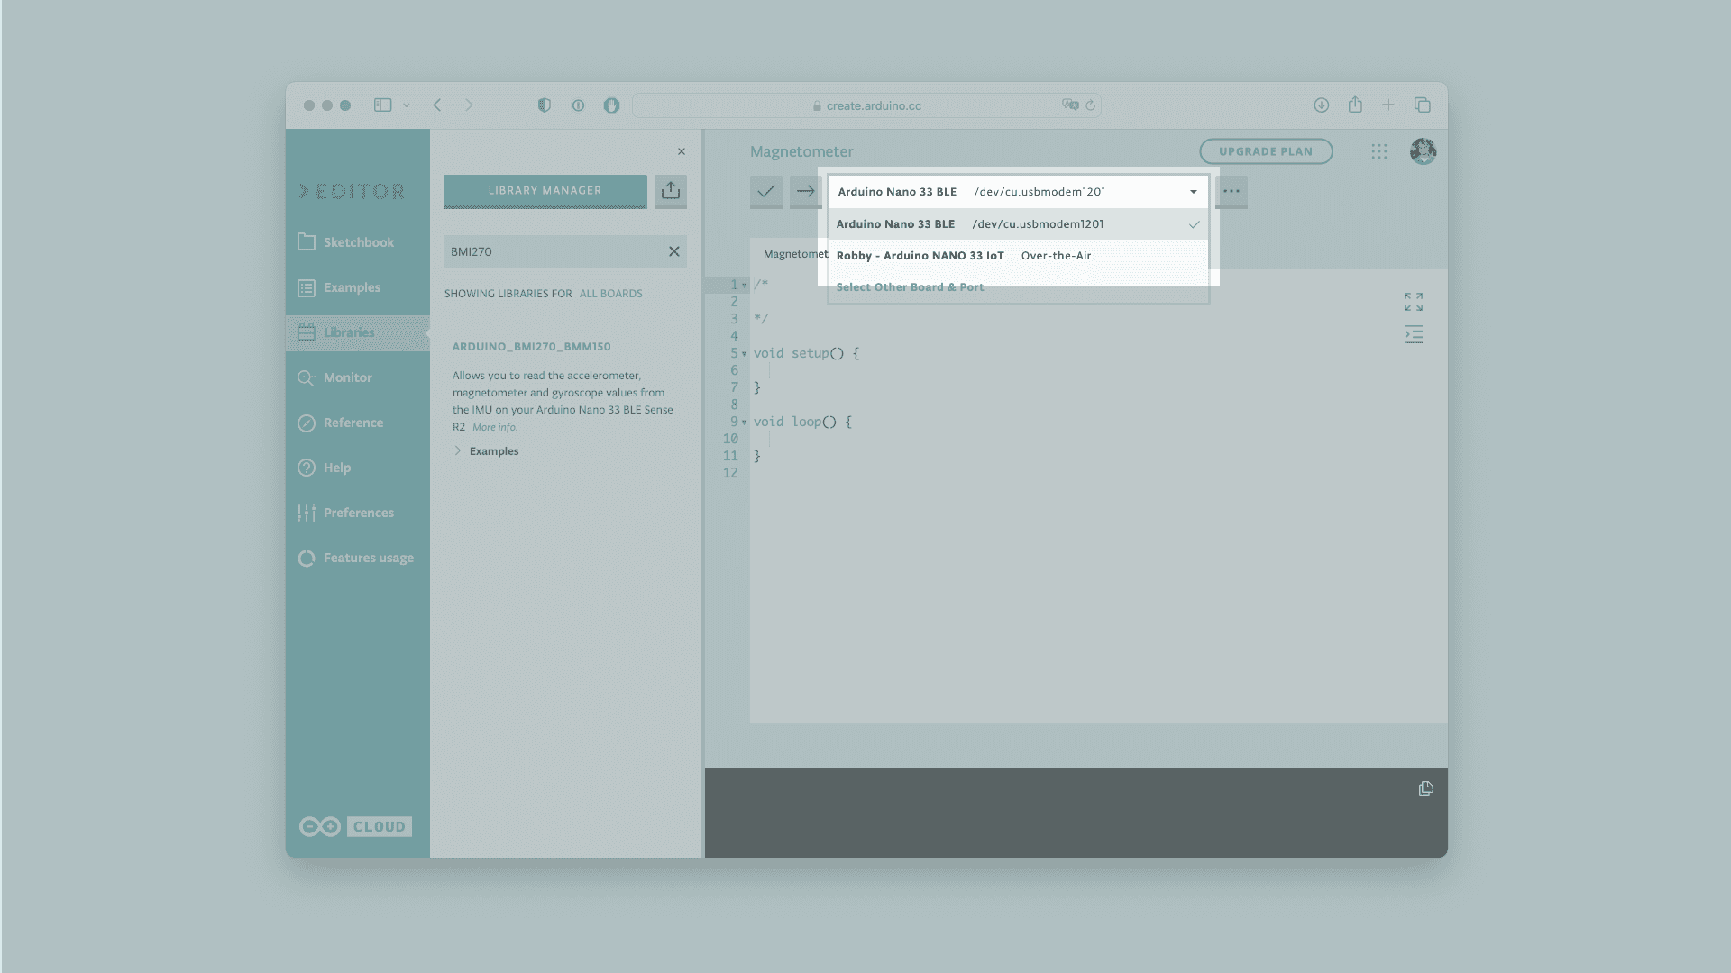Collapse the board selector dropdown arrow
Viewport: 1731px width, 973px height.
tap(1193, 192)
